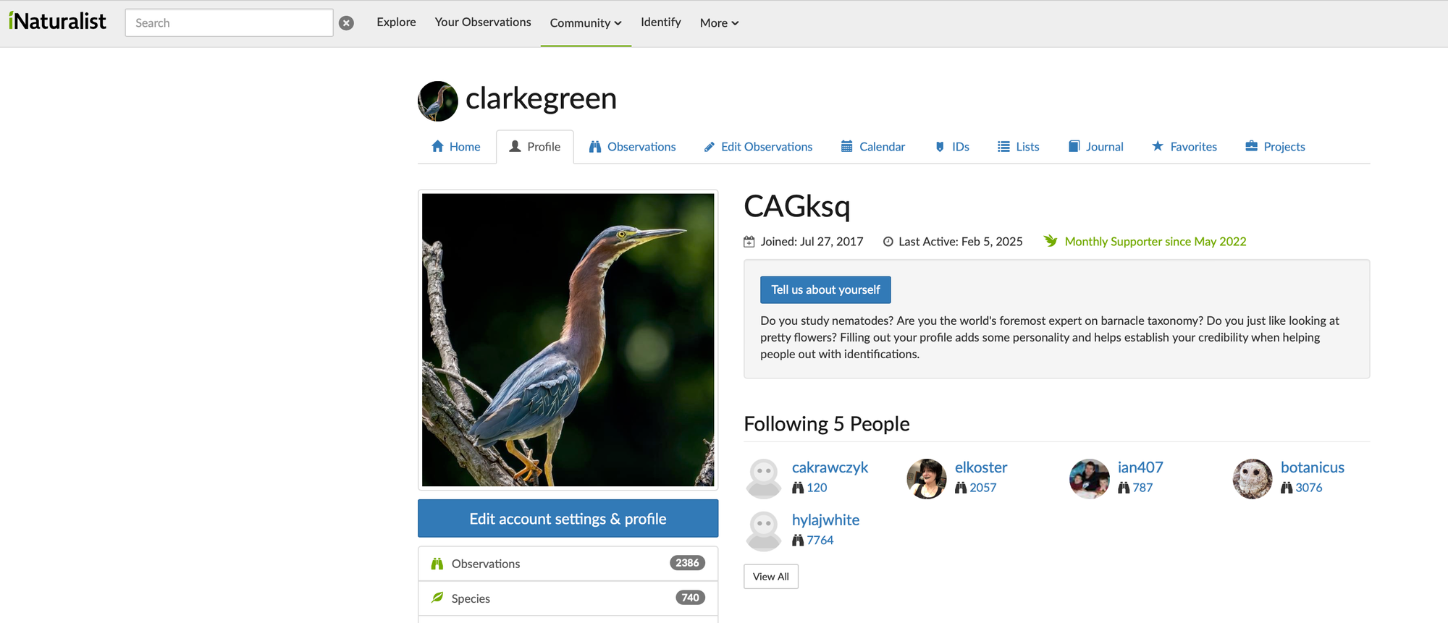Open the Journal tab
The height and width of the screenshot is (623, 1448).
click(x=1095, y=147)
